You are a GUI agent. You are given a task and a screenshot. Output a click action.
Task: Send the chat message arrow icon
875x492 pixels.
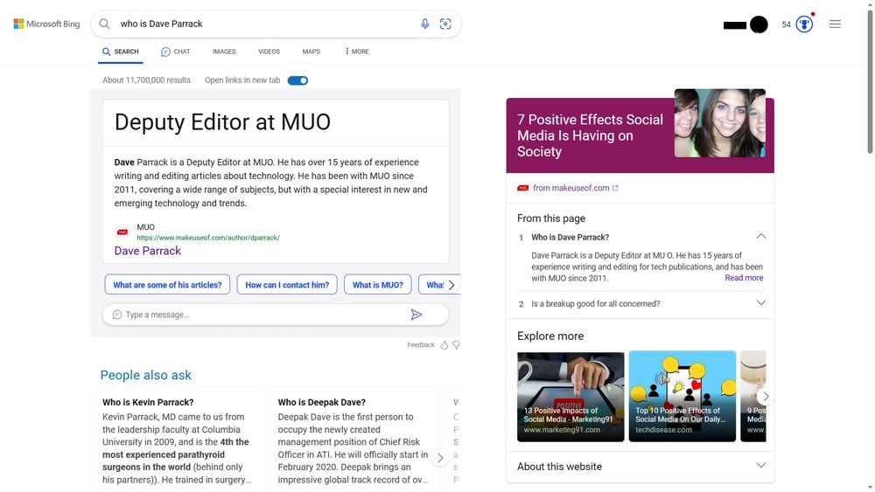(416, 315)
